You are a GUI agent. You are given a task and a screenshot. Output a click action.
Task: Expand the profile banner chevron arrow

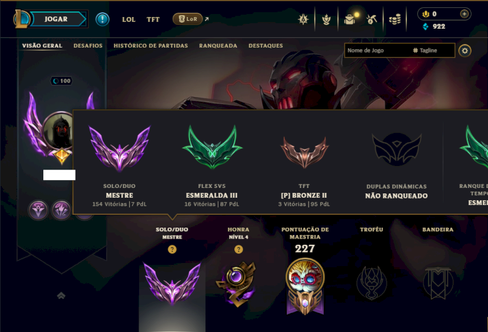62,295
